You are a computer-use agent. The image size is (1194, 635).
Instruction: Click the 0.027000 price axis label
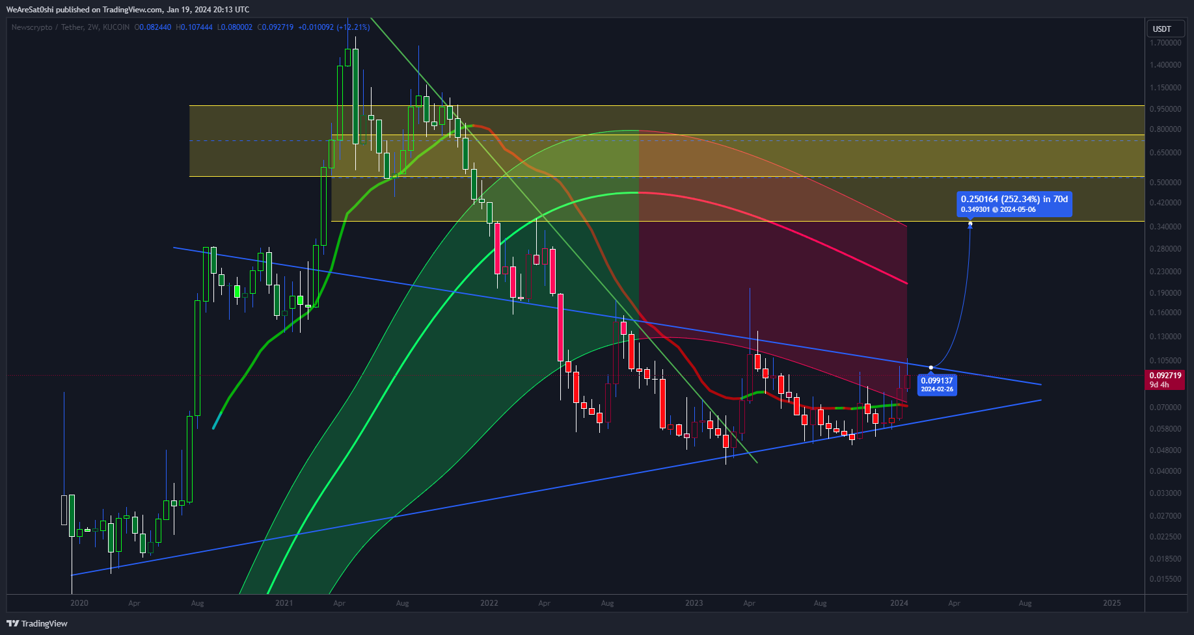[1165, 516]
